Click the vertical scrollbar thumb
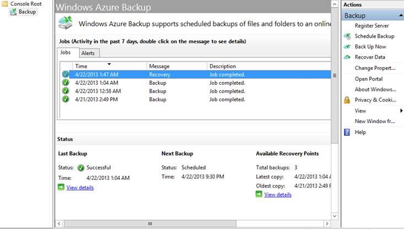Screen dimensions: 404x230 [x=335, y=75]
